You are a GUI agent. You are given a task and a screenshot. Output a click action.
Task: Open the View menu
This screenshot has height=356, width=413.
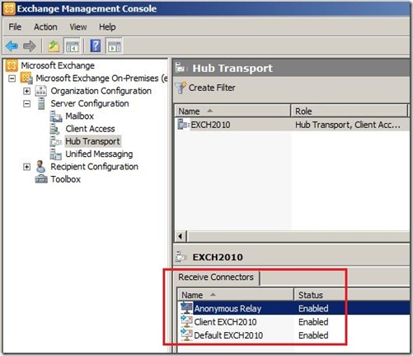tap(78, 27)
